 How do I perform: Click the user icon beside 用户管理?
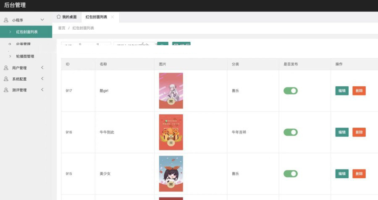[6, 68]
